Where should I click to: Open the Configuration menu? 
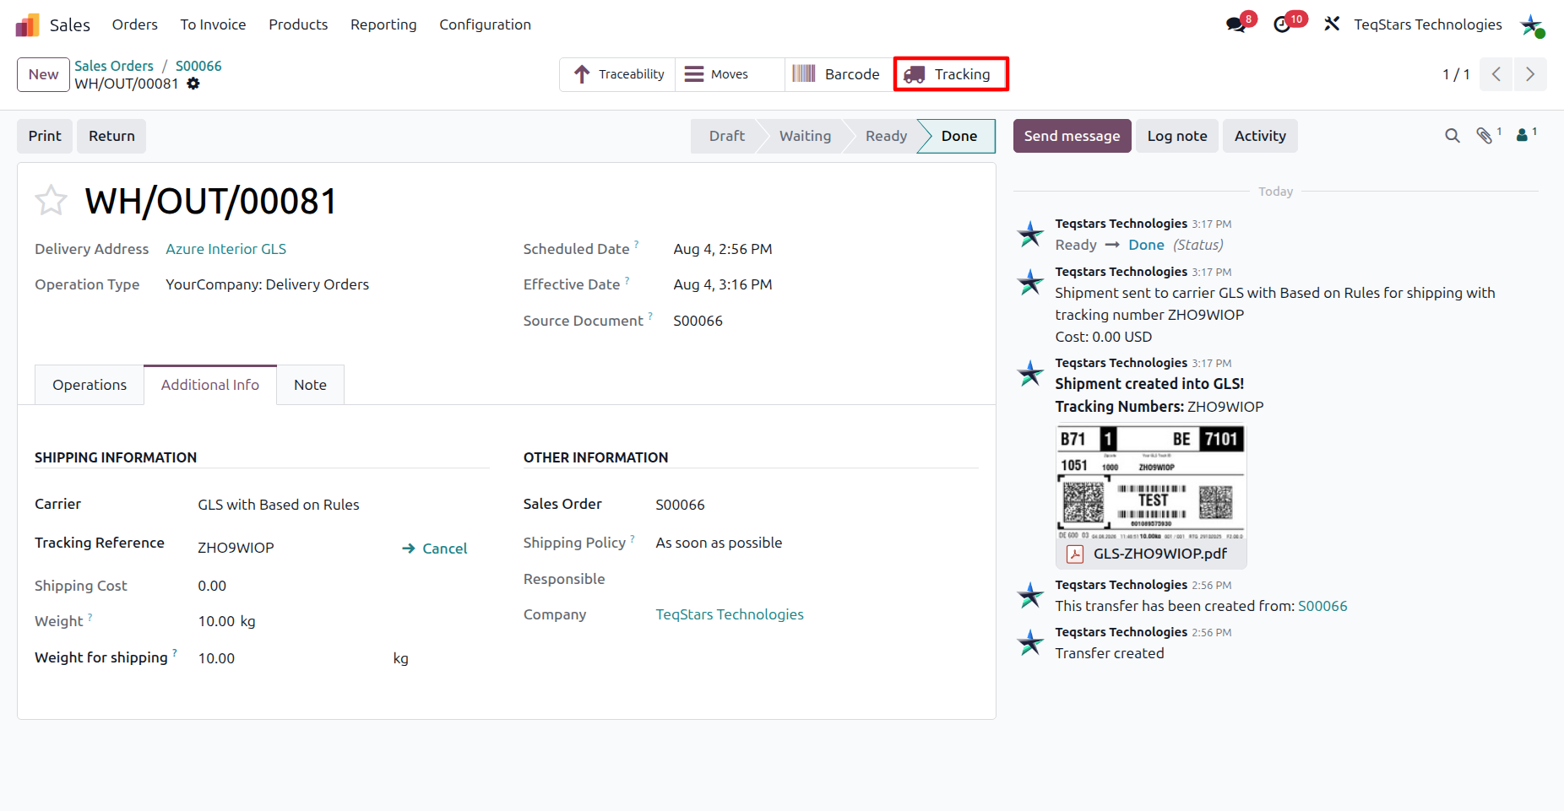(485, 24)
